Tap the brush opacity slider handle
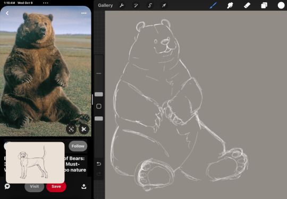This screenshot has height=199, width=287. (x=99, y=118)
